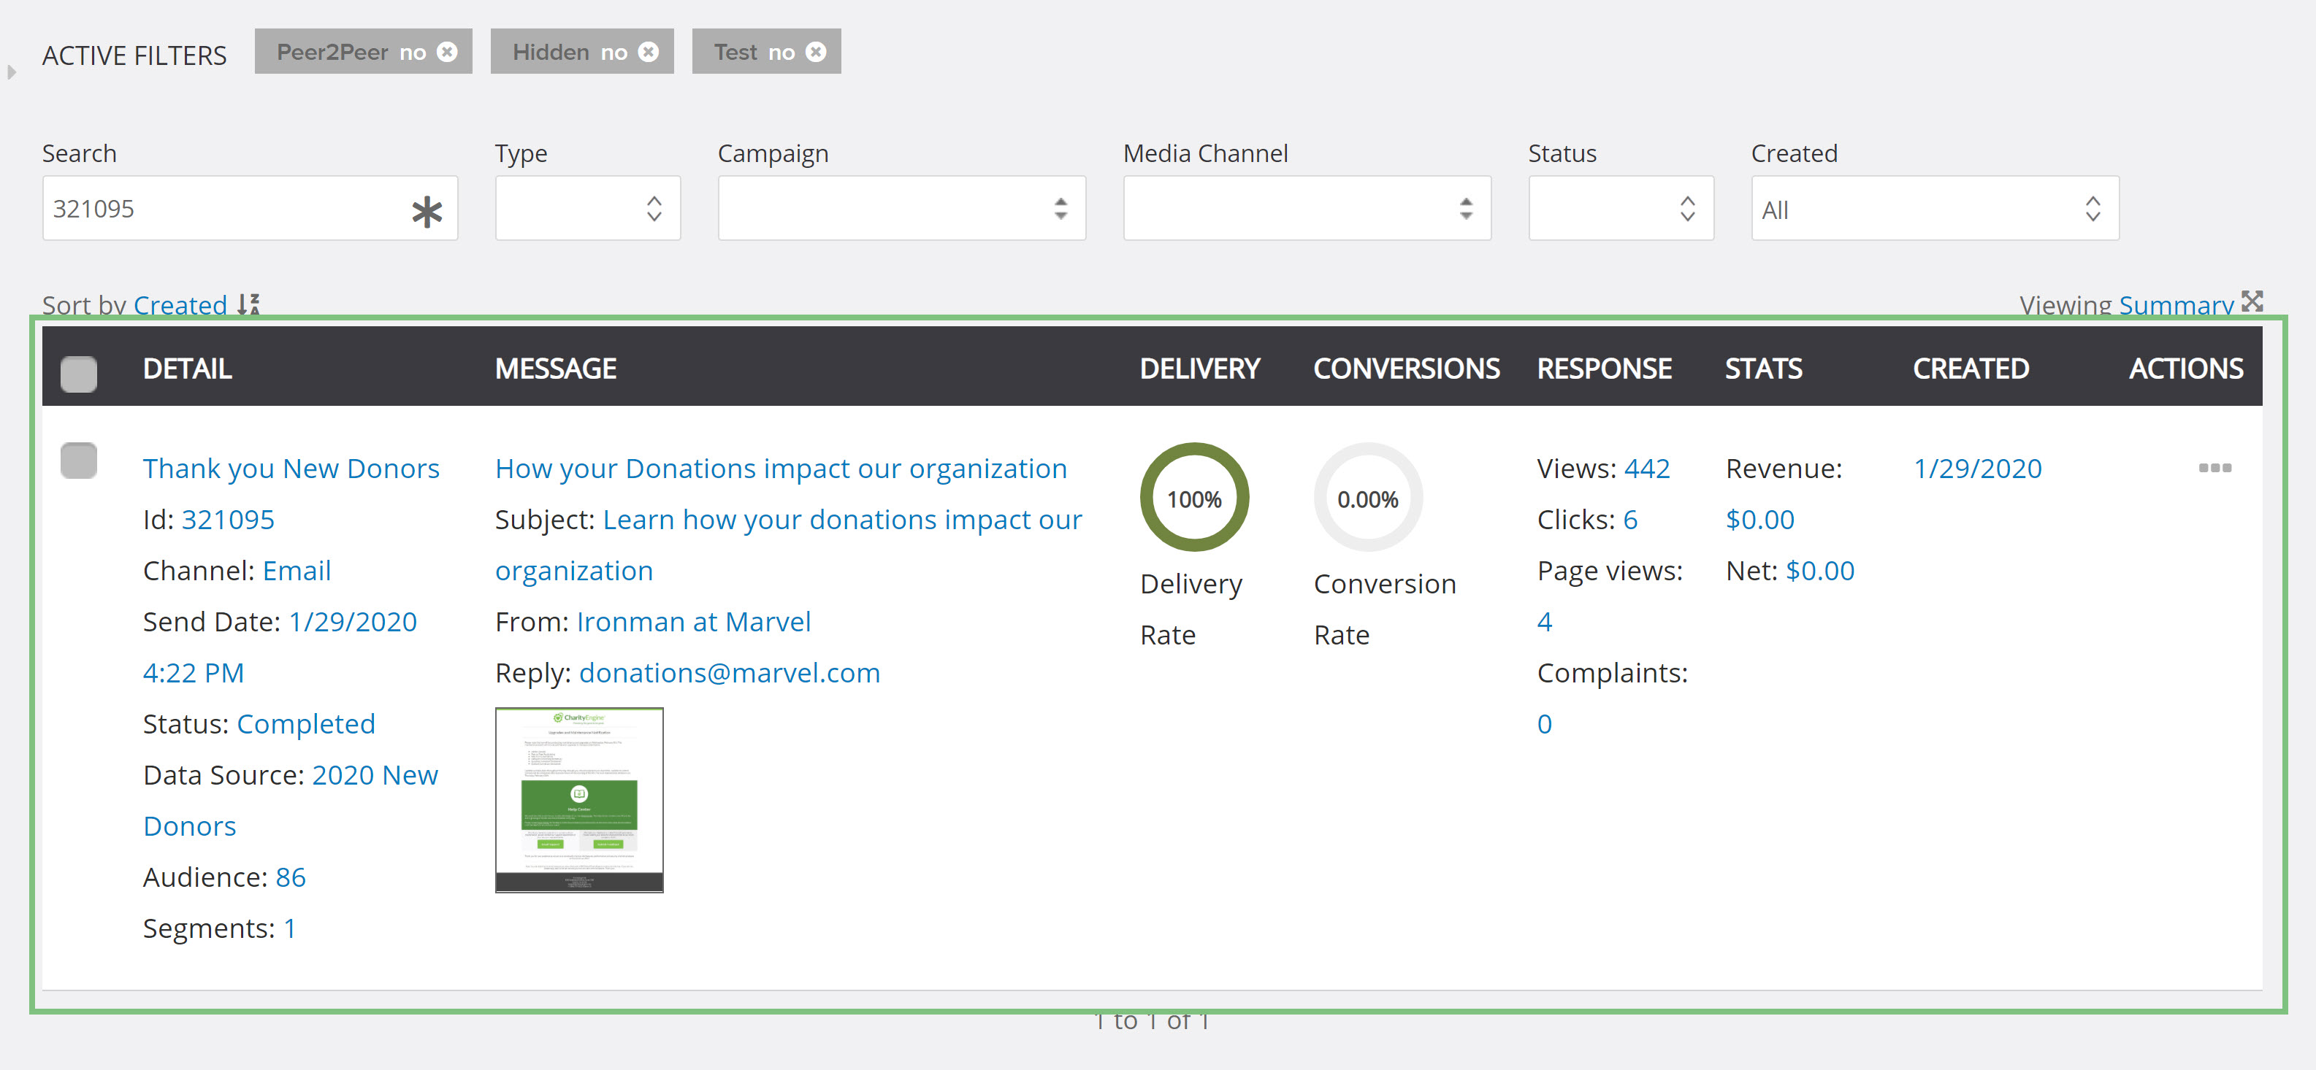Click the 0.00% conversion rate gauge
The image size is (2316, 1070).
coord(1367,497)
